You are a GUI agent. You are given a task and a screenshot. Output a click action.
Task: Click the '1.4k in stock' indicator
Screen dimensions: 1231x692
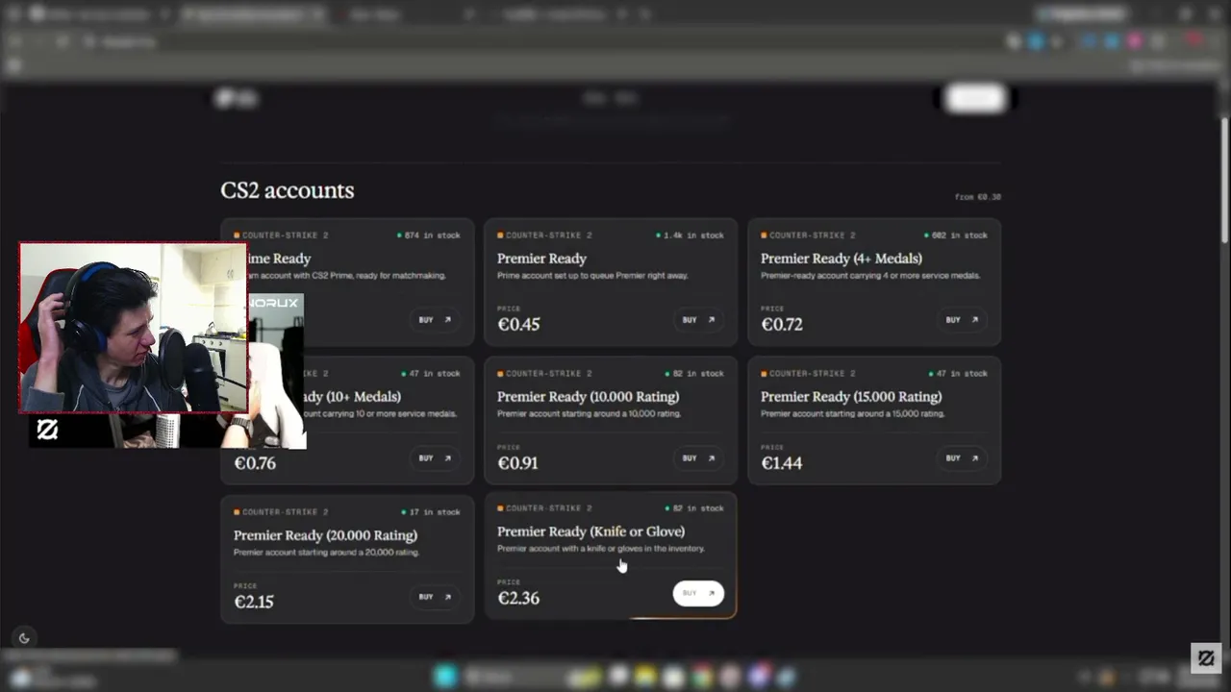coord(691,235)
